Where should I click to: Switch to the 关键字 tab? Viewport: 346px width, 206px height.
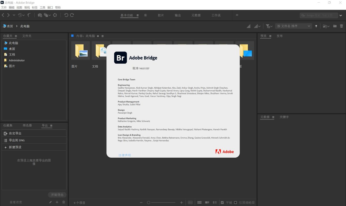(x=284, y=117)
